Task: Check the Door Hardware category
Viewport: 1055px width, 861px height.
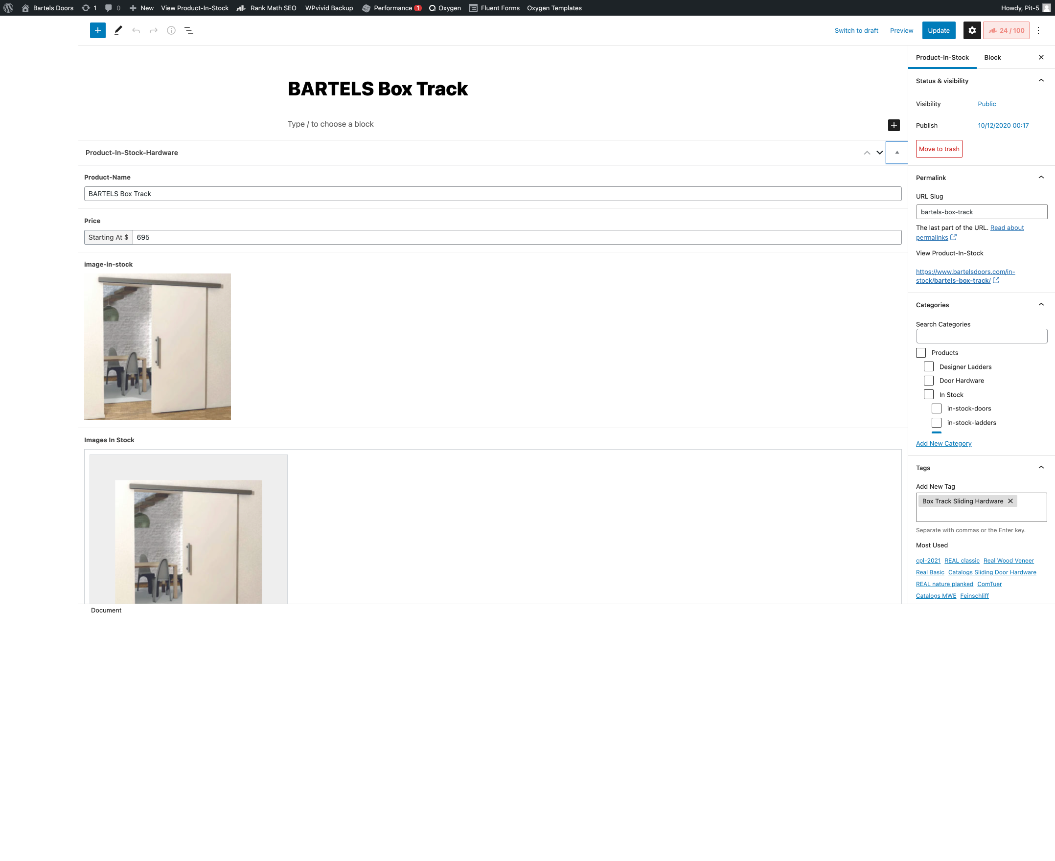Action: click(x=929, y=381)
